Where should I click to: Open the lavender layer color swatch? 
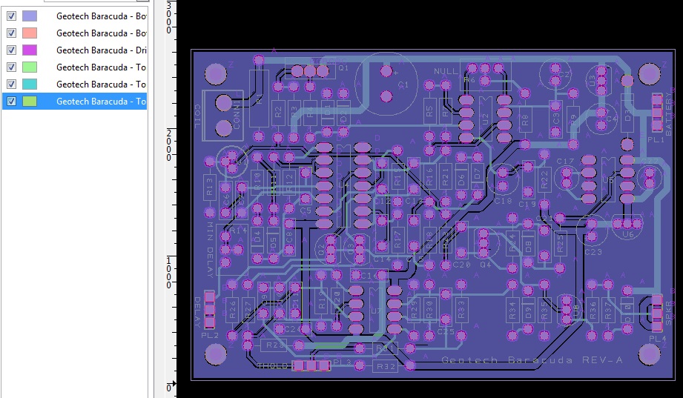point(30,16)
